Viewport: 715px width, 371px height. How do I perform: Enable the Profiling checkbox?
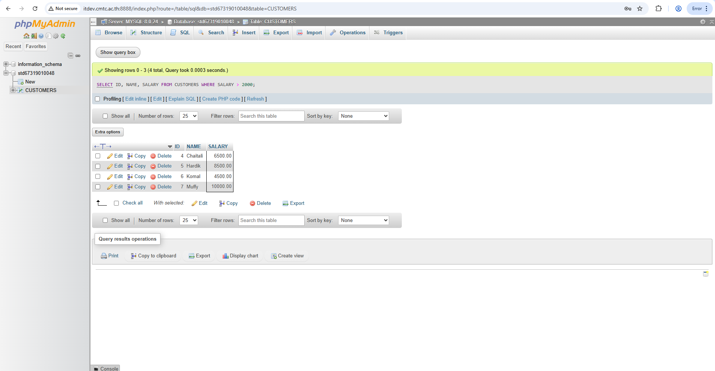pos(98,99)
